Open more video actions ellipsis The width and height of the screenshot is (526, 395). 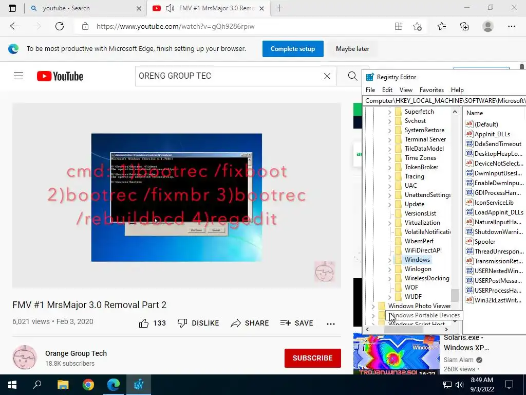[x=331, y=324]
